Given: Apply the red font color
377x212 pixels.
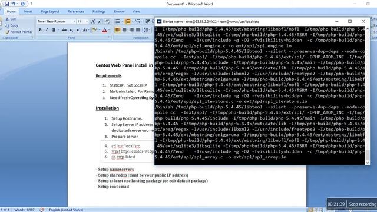Looking at the screenshot, I should pyautogui.click(x=105, y=30).
